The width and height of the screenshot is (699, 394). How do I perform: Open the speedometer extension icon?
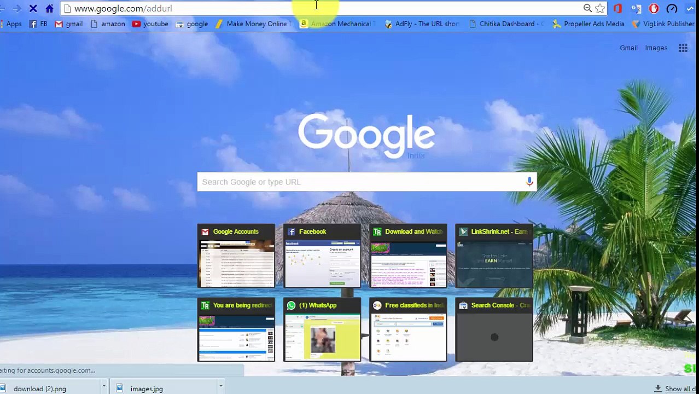tap(672, 8)
